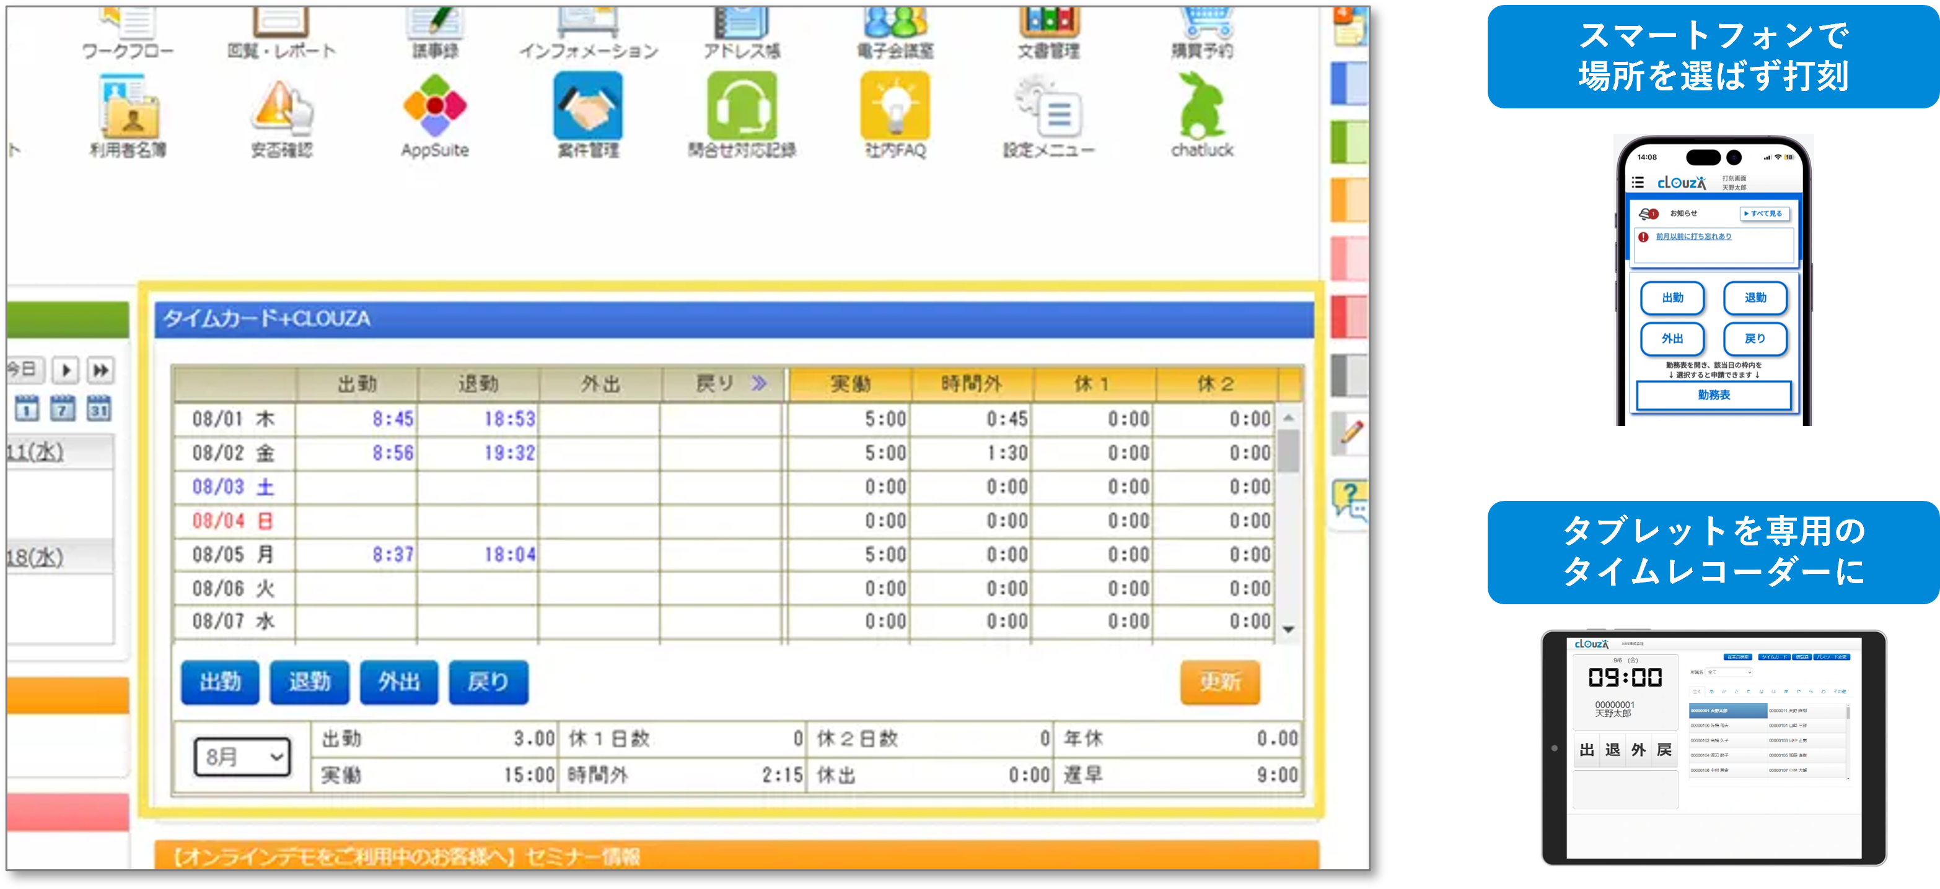Screen dimensions: 1940x889
Task: Click the sticky note icon at top right
Action: click(x=1350, y=28)
